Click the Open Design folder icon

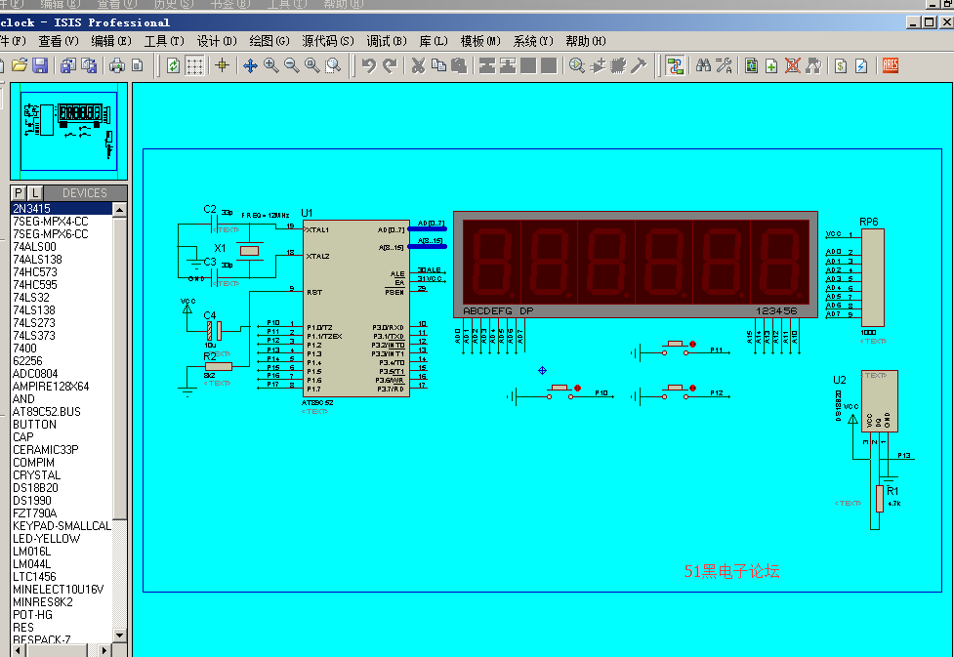20,65
